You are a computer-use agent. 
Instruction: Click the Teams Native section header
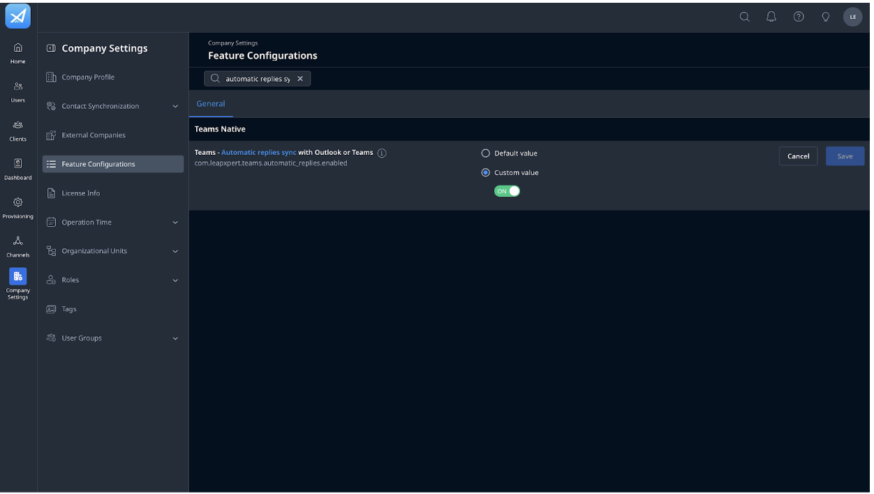click(x=220, y=129)
